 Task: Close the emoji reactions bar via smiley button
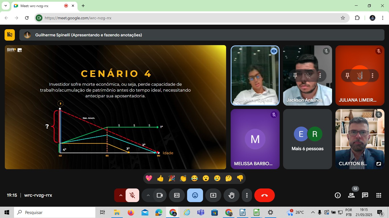(195, 195)
